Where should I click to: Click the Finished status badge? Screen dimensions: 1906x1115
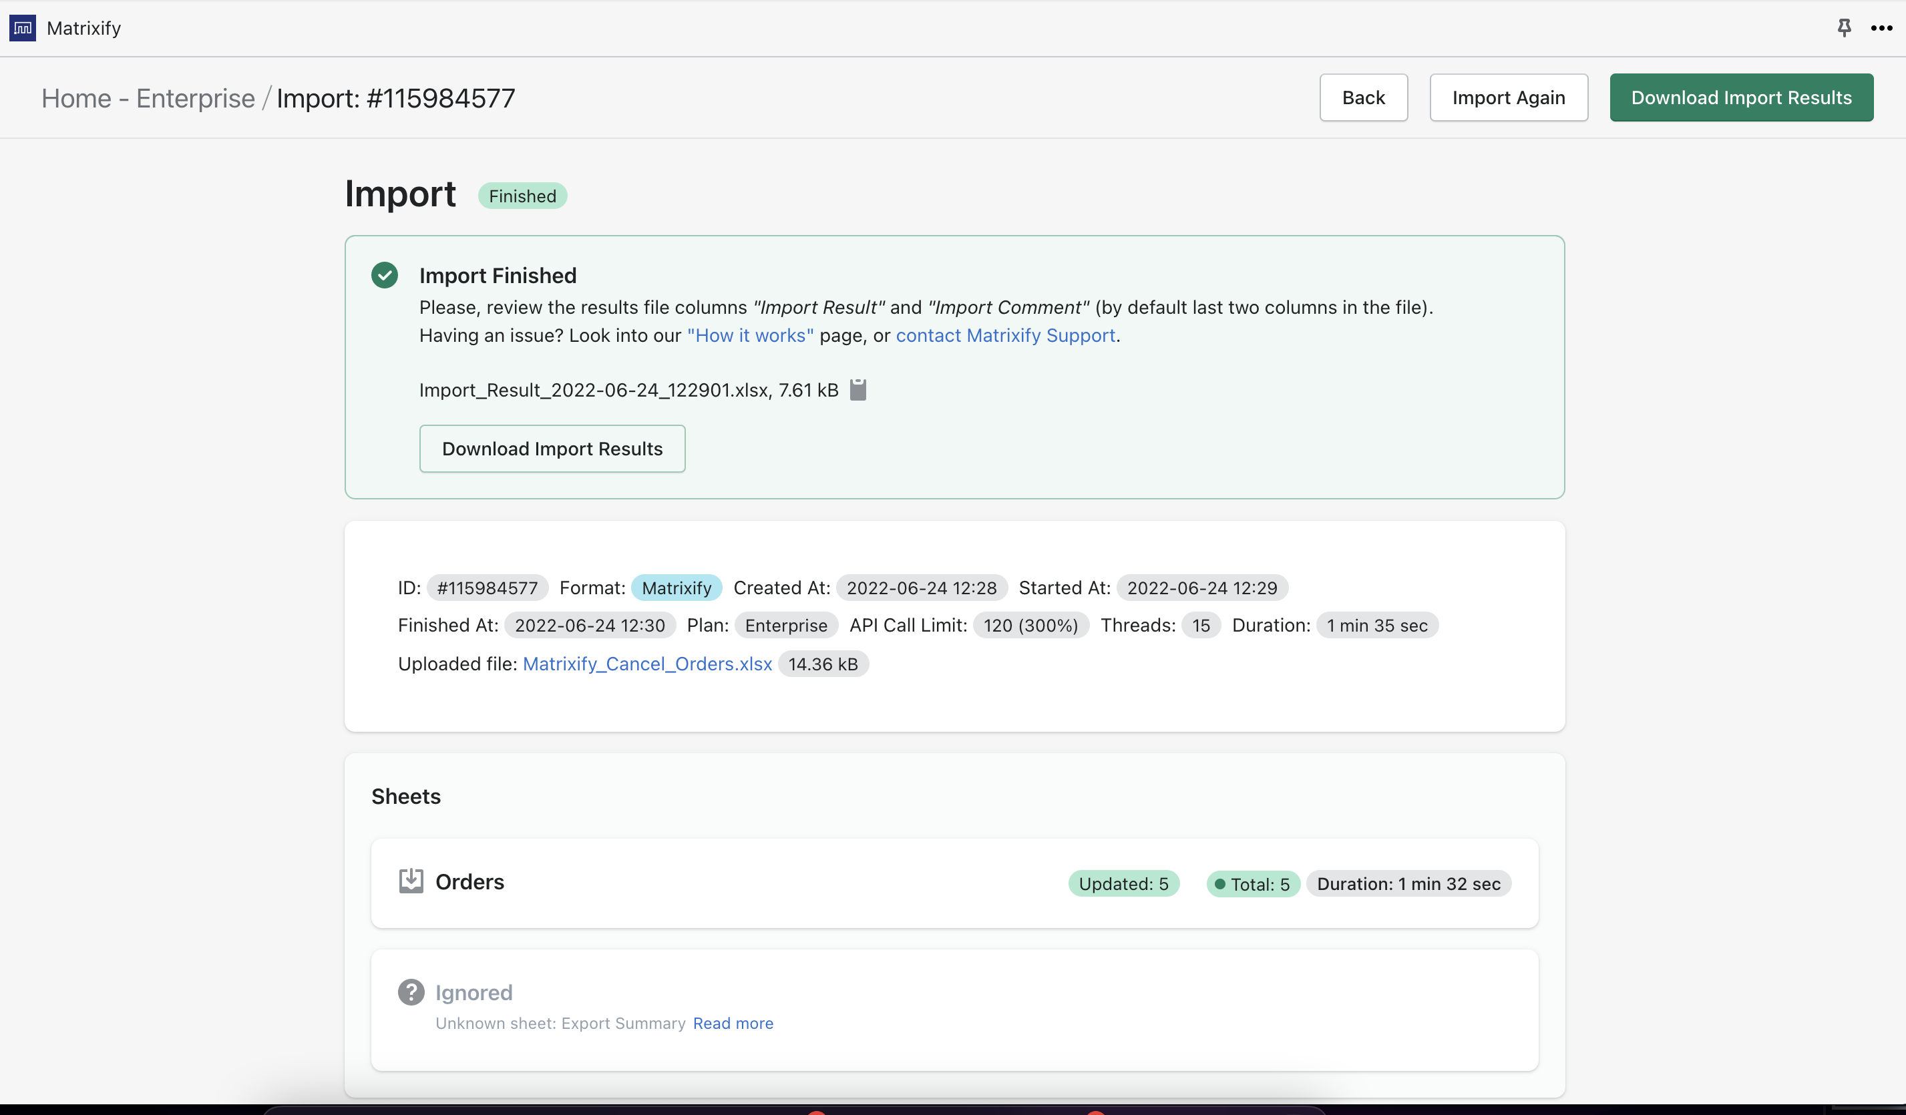(522, 196)
